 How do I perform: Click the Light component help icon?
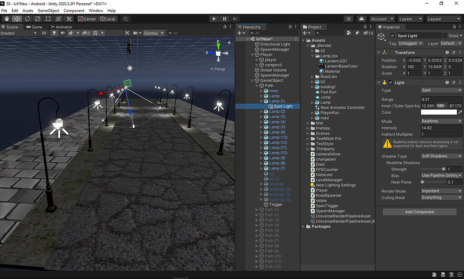tap(447, 82)
